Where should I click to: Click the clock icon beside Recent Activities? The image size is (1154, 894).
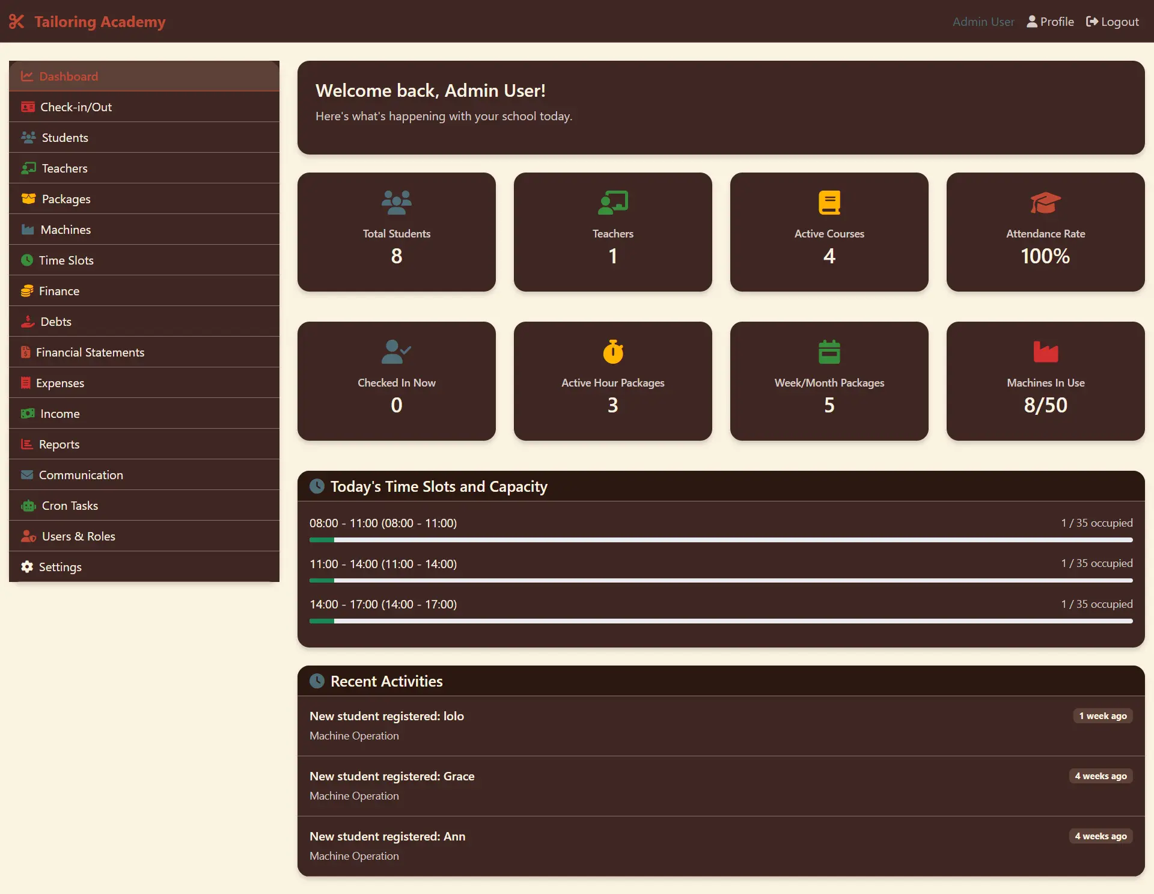click(317, 681)
